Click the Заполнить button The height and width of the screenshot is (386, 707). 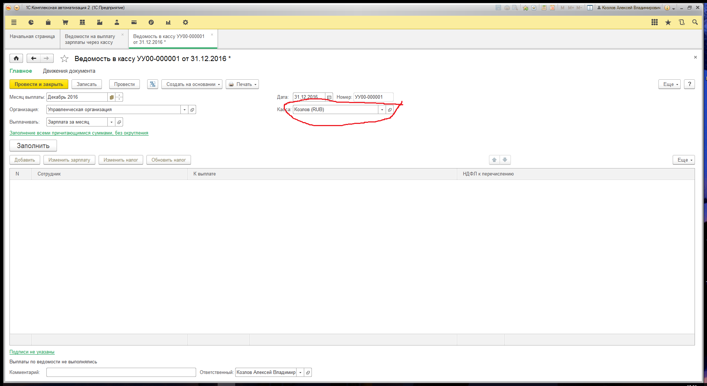click(x=33, y=146)
